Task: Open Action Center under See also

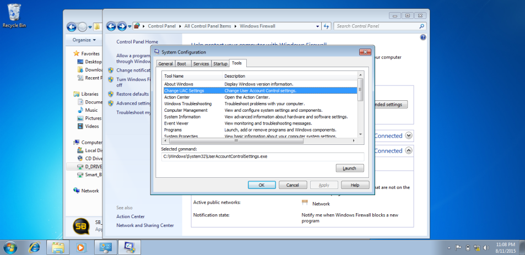Action: click(131, 216)
